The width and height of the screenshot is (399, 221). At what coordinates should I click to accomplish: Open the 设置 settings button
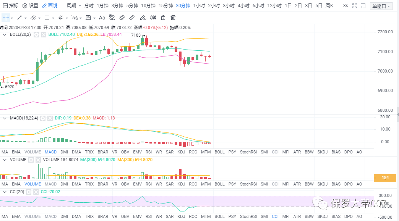point(30,6)
